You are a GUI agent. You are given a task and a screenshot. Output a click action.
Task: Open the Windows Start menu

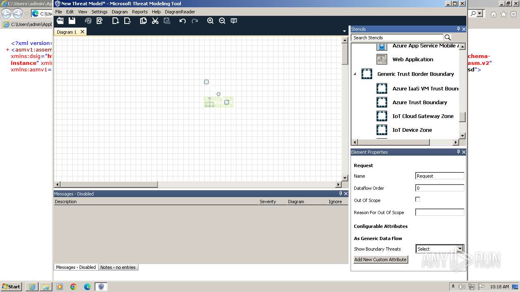[x=11, y=286]
